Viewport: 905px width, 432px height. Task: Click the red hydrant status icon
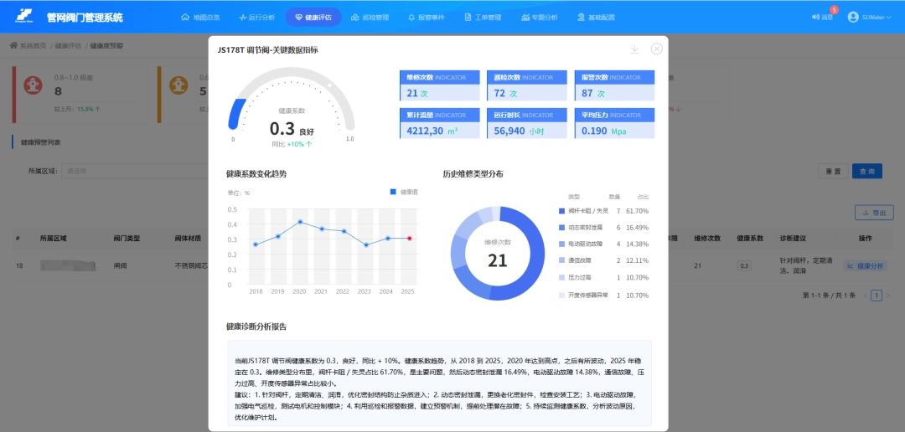(33, 85)
